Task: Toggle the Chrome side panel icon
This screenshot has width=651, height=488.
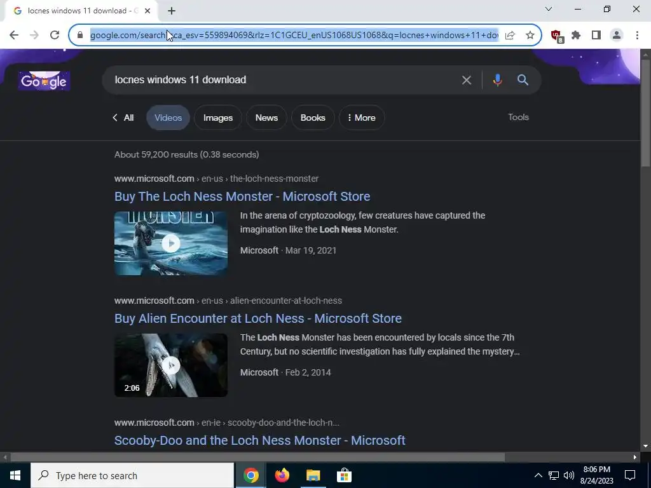Action: [x=596, y=36]
